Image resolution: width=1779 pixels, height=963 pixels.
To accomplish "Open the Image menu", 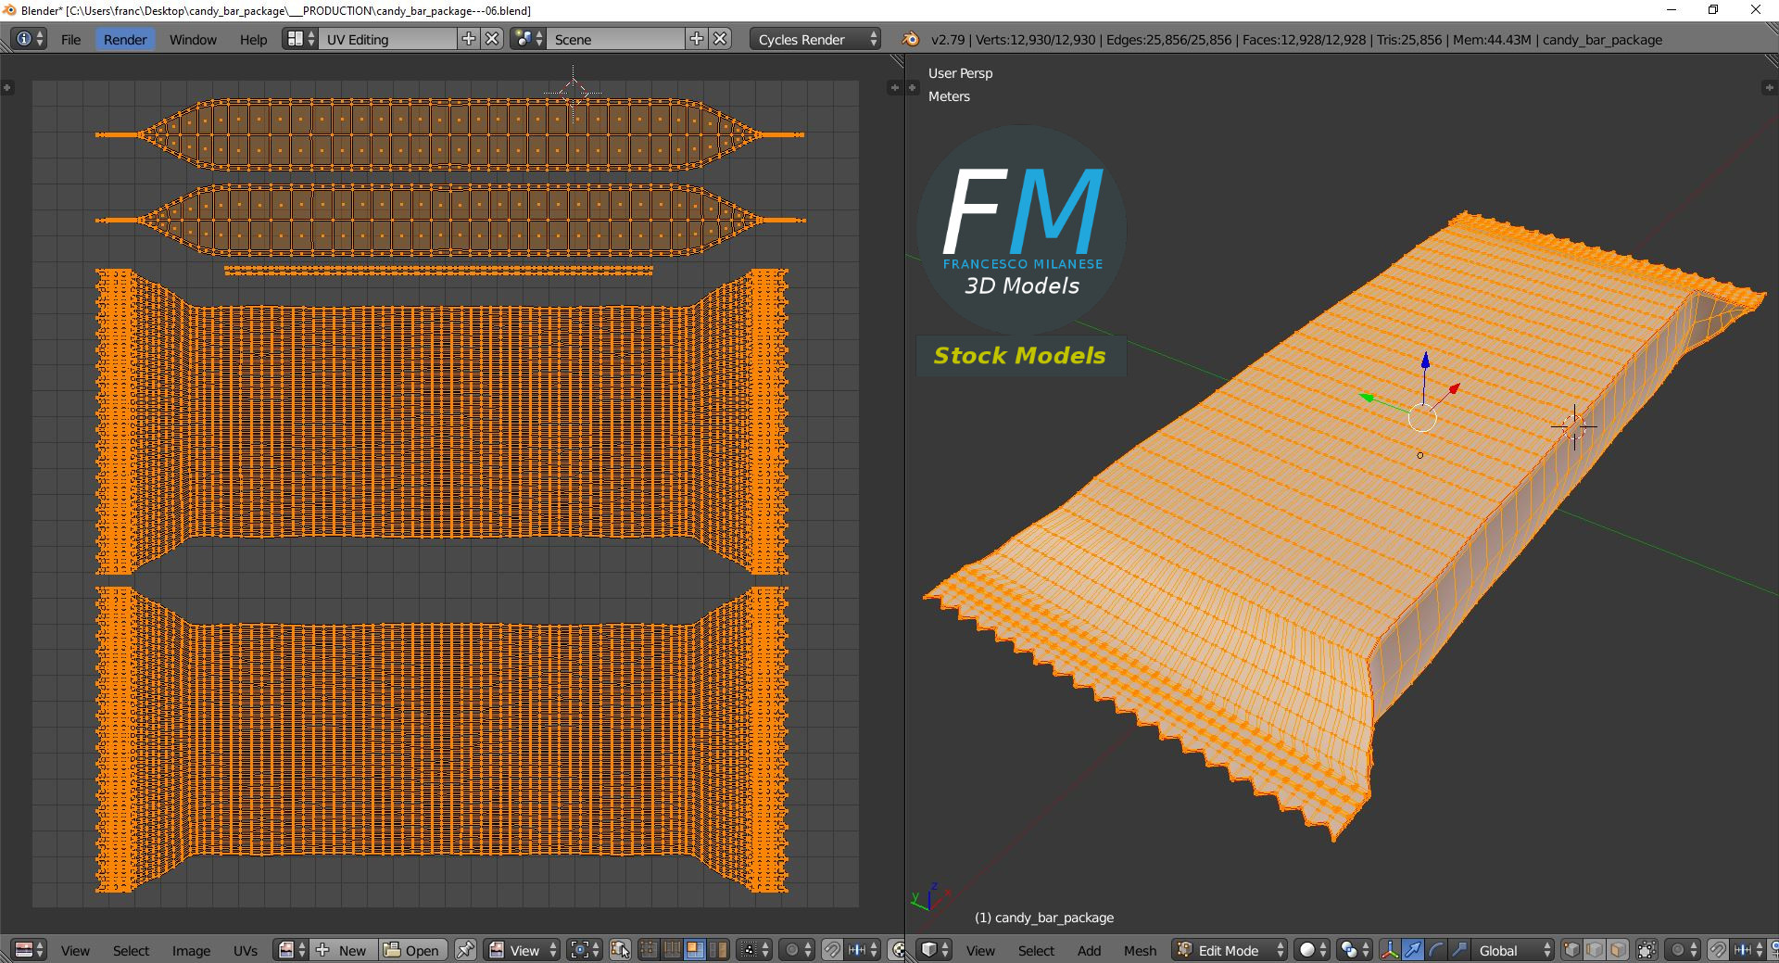I will point(191,950).
